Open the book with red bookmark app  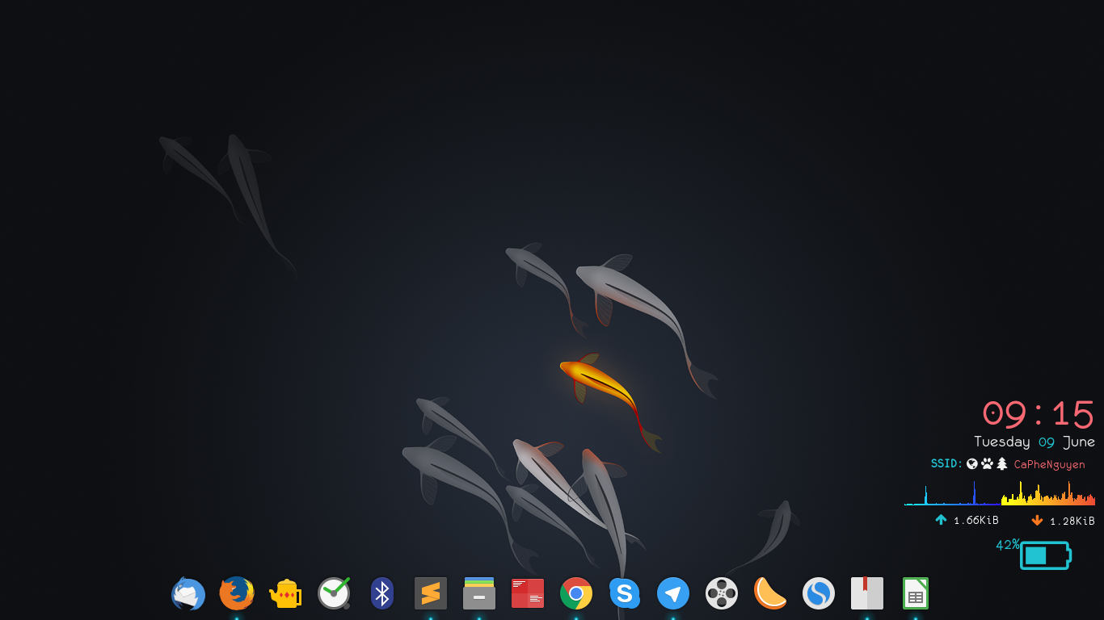pyautogui.click(x=867, y=593)
